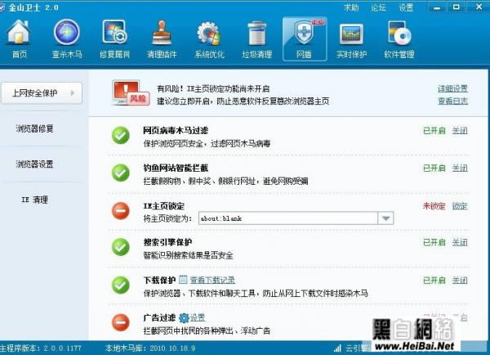Screen dimensions: 490x355
Task: Click green check icon for 搜索引擎保护
Action: click(121, 247)
